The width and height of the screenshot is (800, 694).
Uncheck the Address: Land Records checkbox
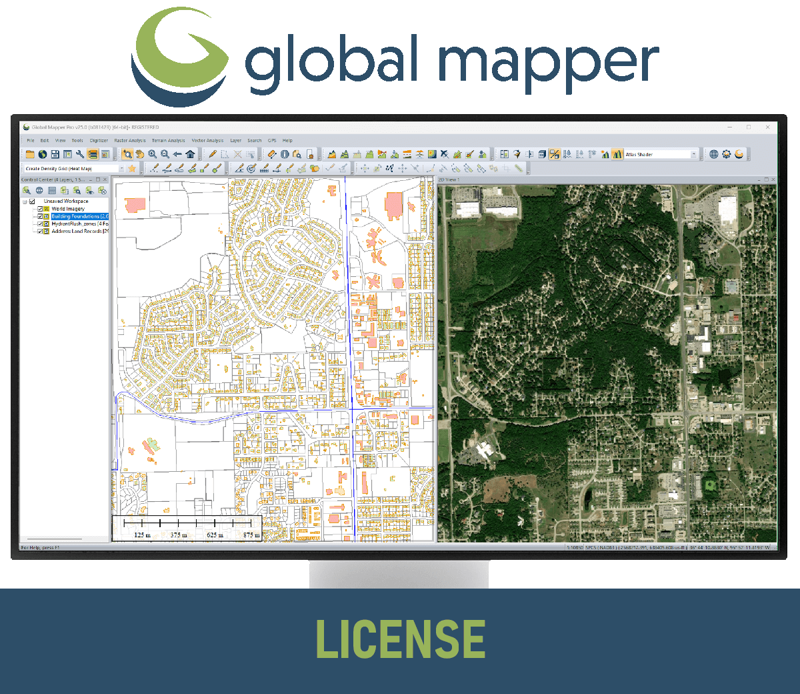[40, 231]
